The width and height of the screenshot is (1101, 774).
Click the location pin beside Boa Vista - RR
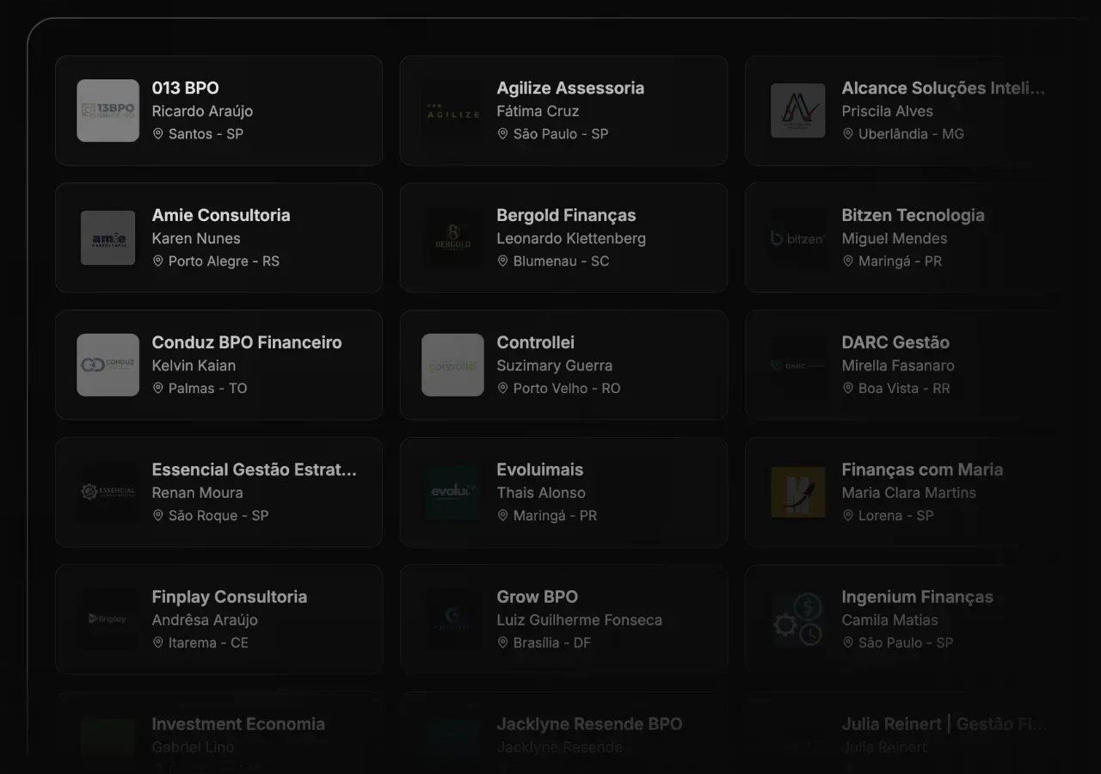(848, 389)
